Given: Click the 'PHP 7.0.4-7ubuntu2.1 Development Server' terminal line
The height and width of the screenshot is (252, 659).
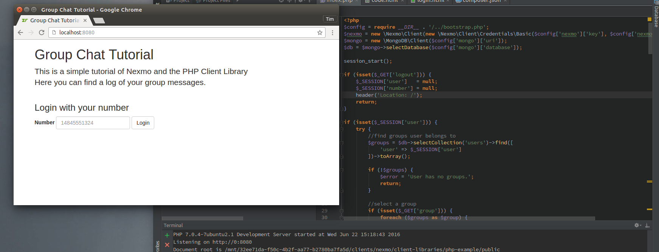Looking at the screenshot, I should tap(287, 235).
